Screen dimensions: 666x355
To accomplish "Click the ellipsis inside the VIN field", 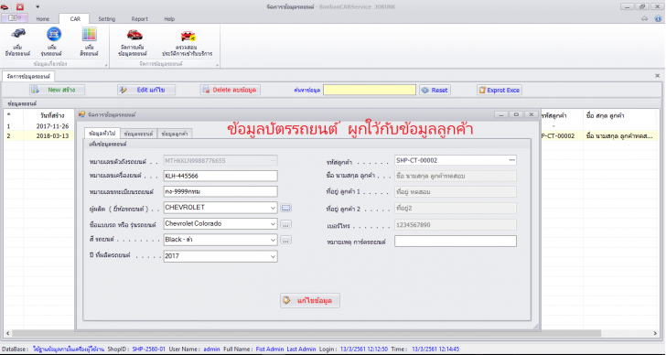I will [274, 160].
